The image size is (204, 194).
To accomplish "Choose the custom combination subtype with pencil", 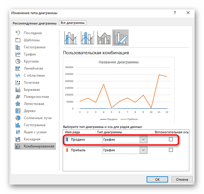I will [x=120, y=38].
